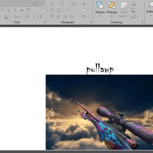Open the font color dropdown arrow

tap(11, 17)
